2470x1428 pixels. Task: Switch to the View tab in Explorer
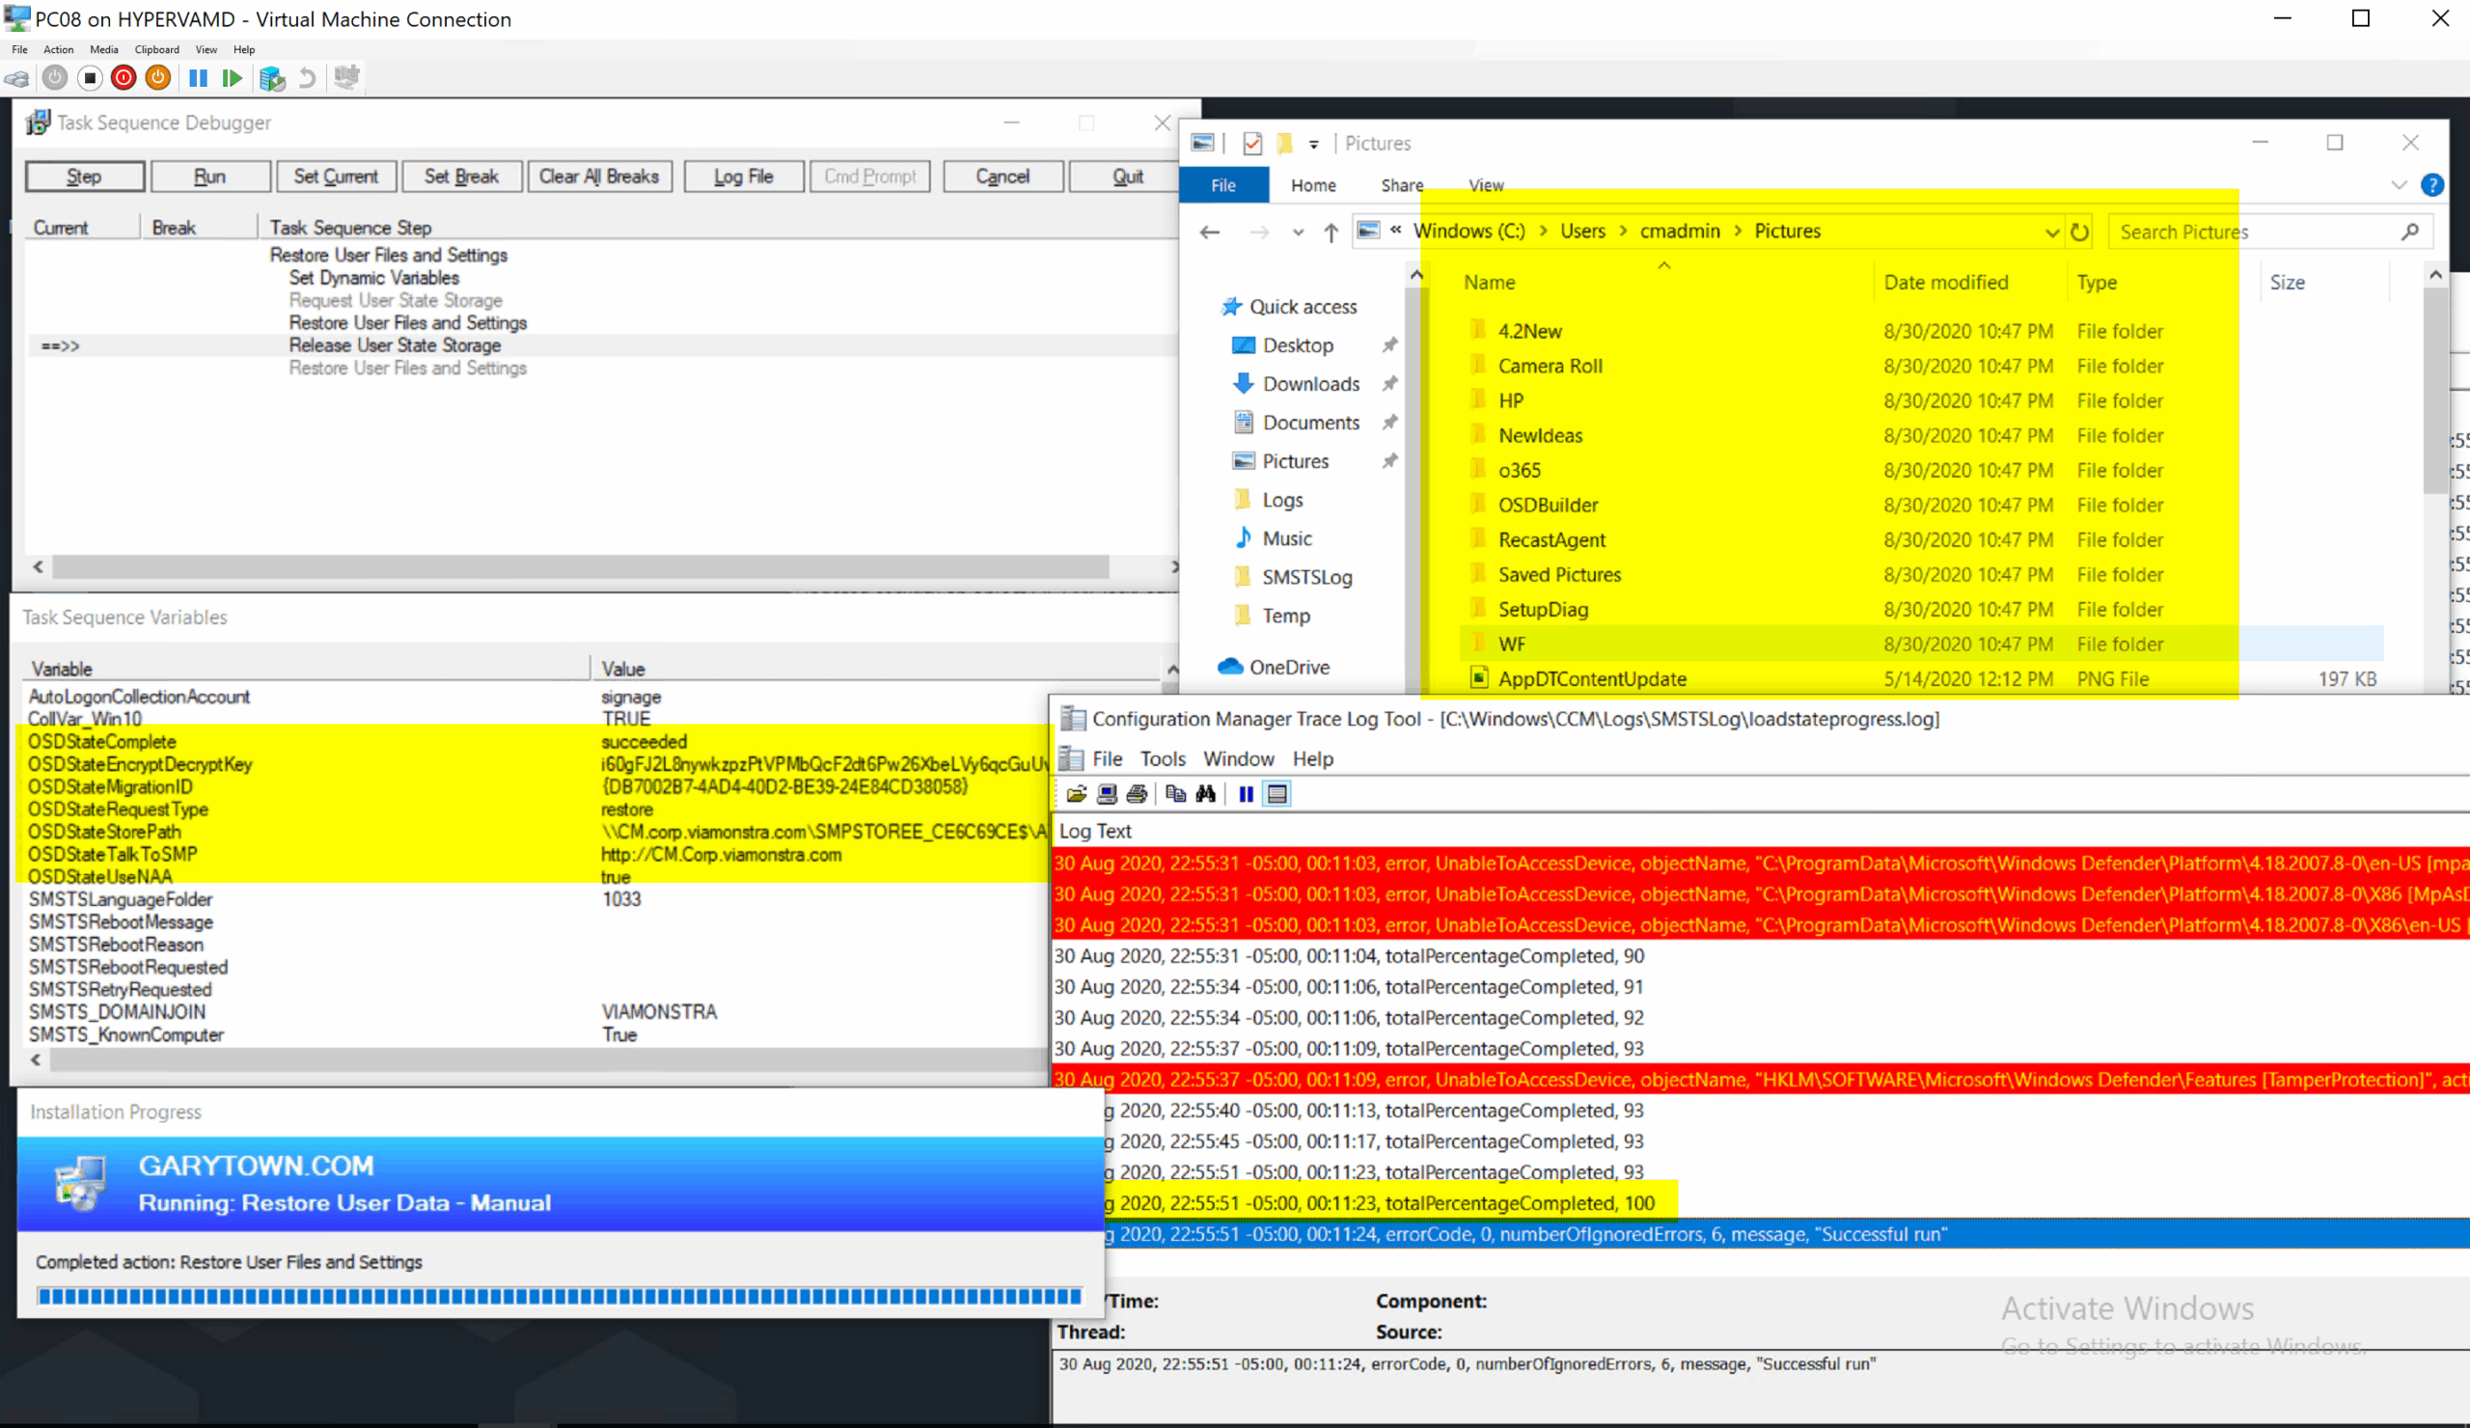point(1485,185)
